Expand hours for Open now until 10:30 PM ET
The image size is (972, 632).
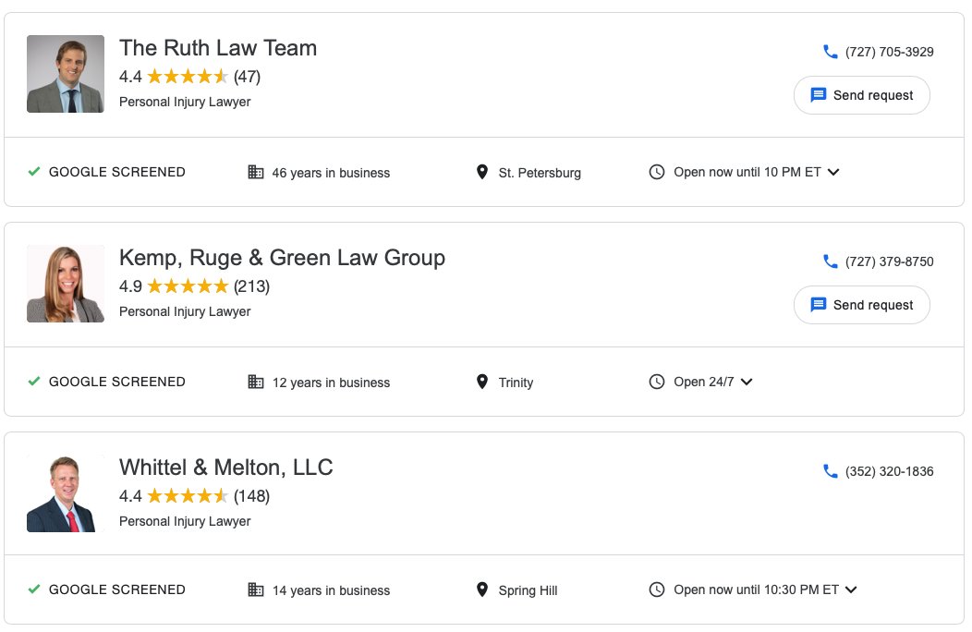[x=851, y=589]
